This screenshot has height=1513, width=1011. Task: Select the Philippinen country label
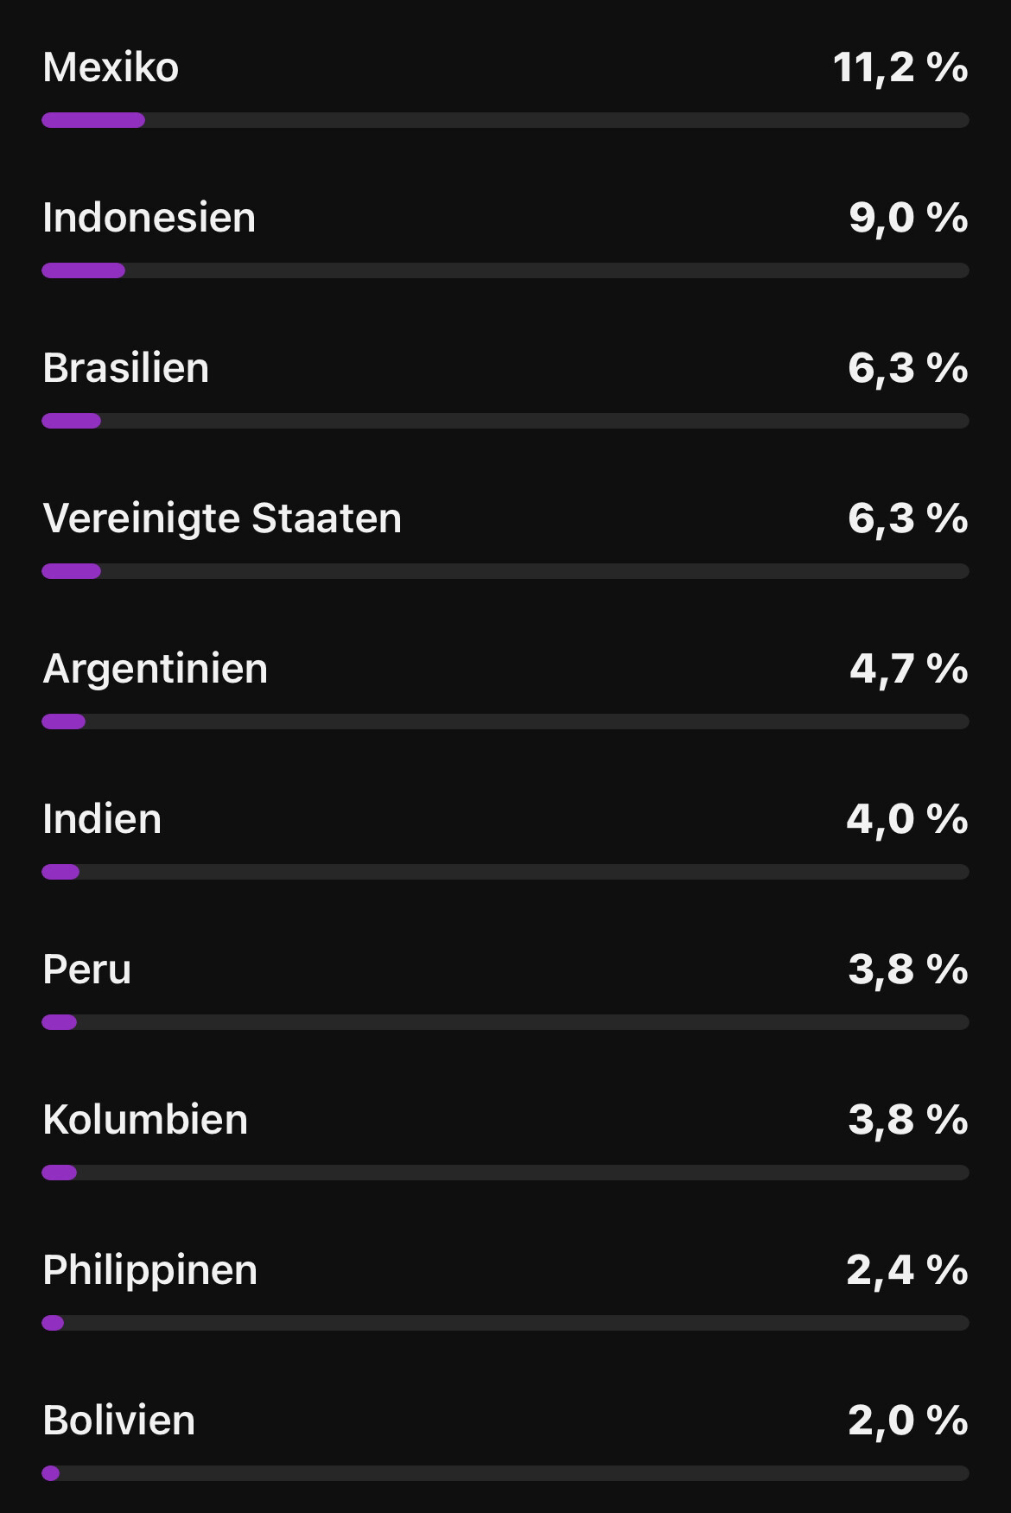(x=150, y=1270)
